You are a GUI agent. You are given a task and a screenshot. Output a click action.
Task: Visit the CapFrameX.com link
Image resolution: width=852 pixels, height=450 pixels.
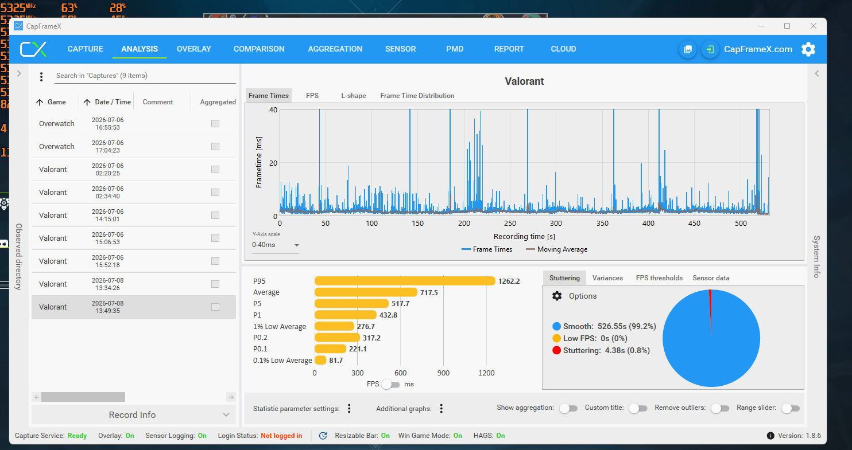coord(758,49)
